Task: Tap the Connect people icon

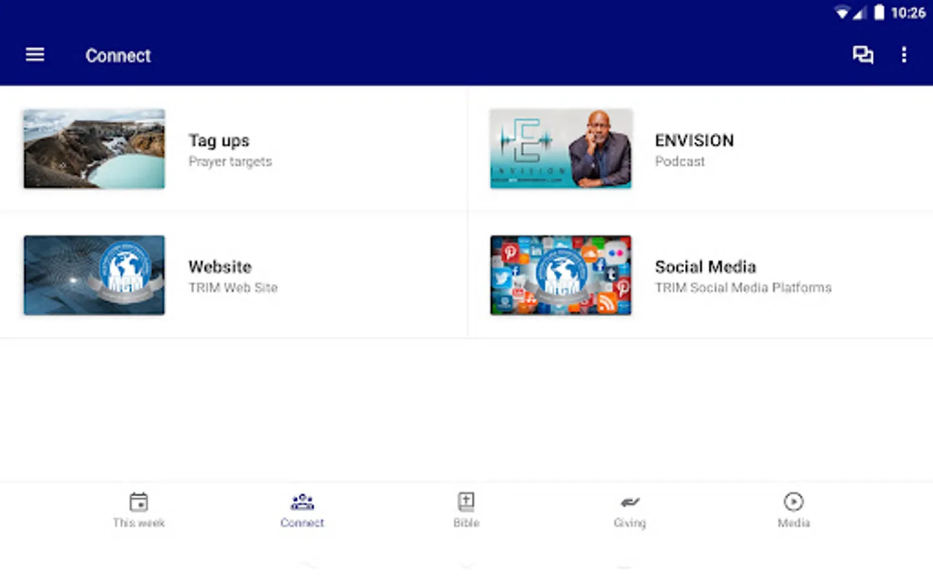Action: coord(303,501)
